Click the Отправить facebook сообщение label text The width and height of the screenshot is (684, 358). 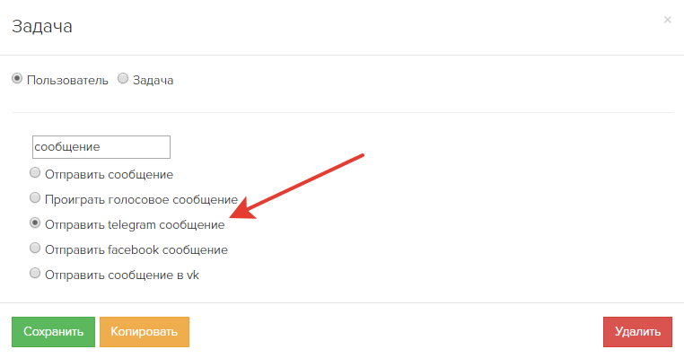136,249
